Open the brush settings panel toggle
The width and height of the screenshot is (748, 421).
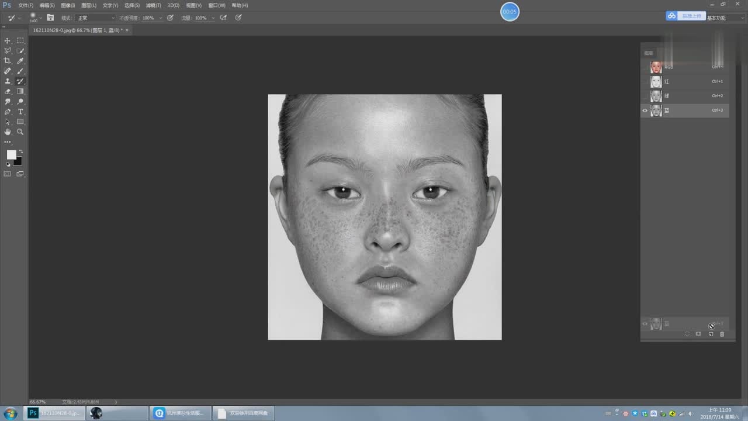(x=51, y=18)
